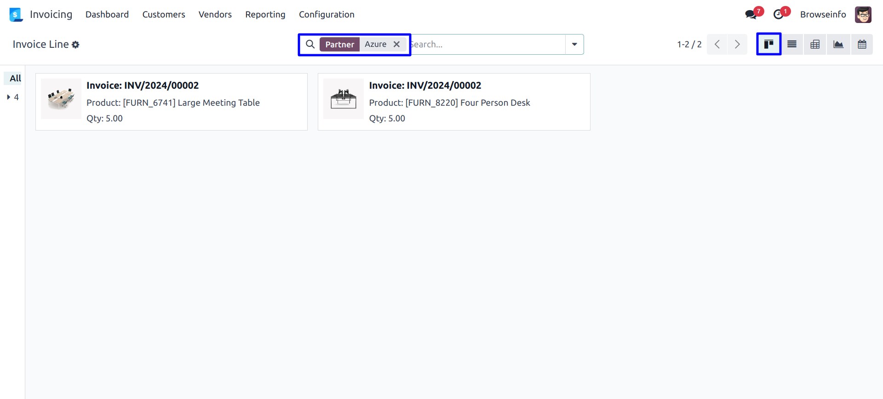Expand the search filter options dropdown
The width and height of the screenshot is (883, 399).
point(574,44)
